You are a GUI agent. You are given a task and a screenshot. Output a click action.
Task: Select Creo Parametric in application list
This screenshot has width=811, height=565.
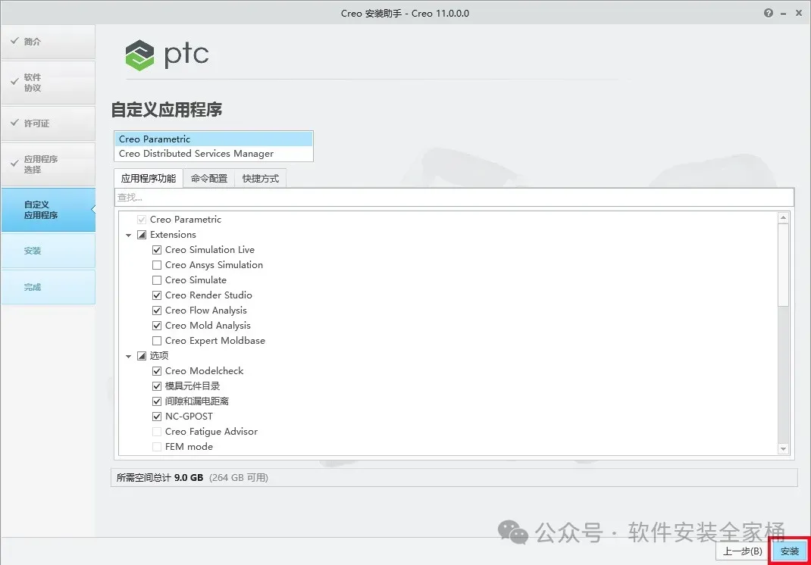pyautogui.click(x=213, y=139)
